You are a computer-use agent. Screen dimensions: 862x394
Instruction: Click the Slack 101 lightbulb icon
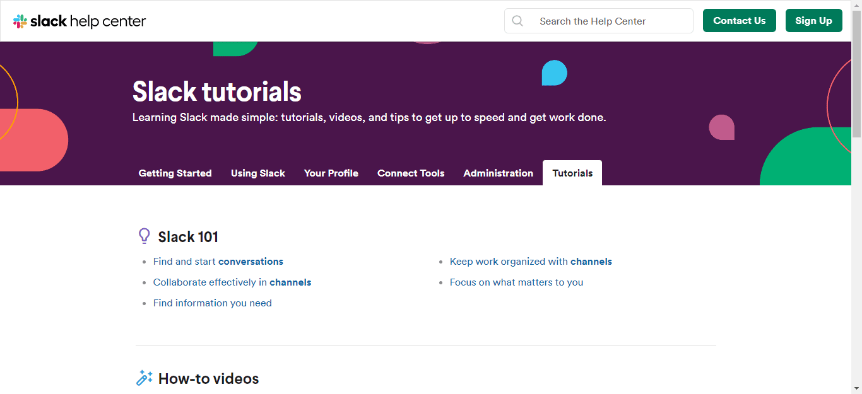[144, 236]
